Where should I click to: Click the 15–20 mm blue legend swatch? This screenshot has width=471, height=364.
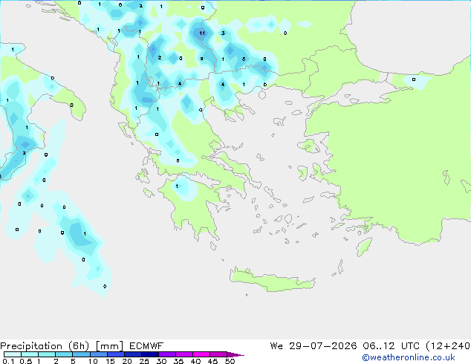tap(116, 354)
